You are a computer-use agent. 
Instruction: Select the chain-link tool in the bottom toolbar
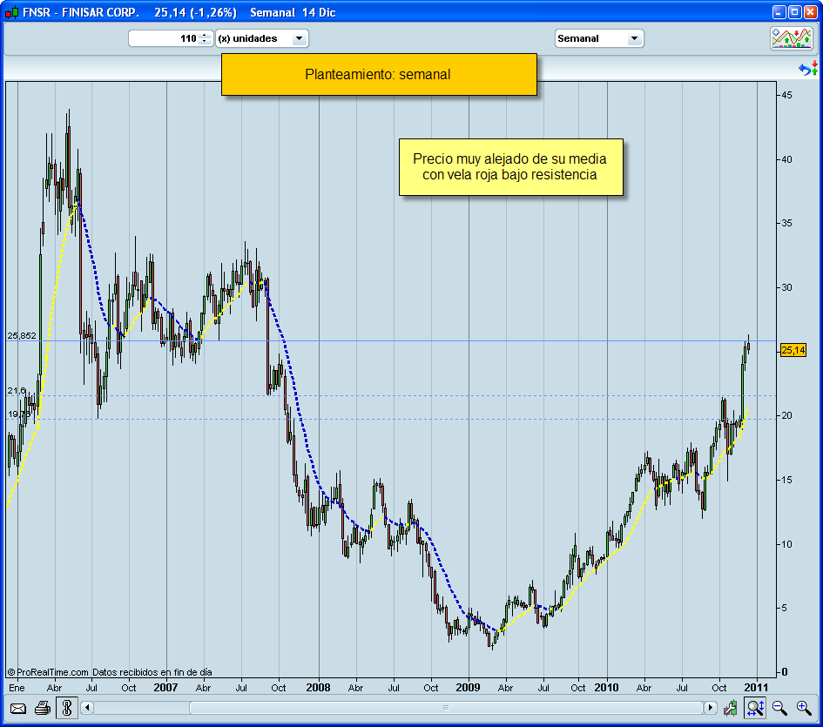(67, 708)
